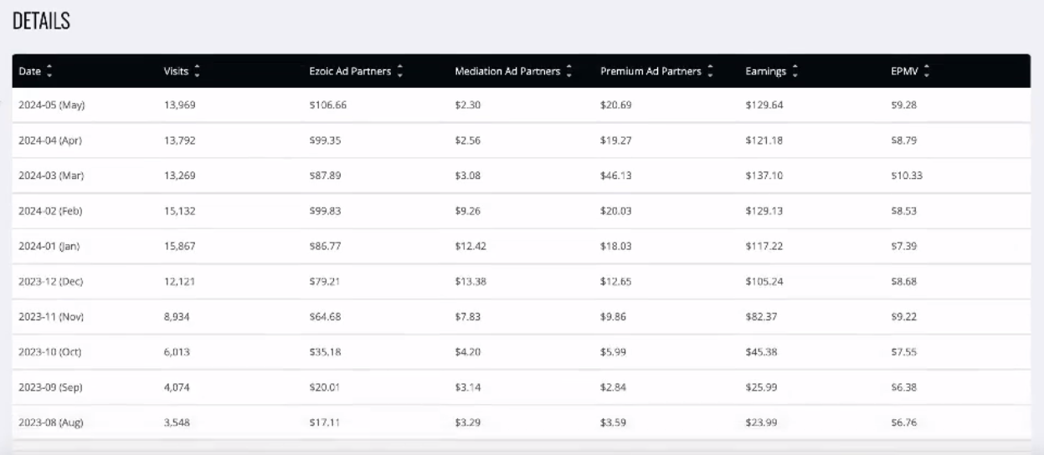Click the Premium value $12.65
The image size is (1044, 455).
point(616,282)
